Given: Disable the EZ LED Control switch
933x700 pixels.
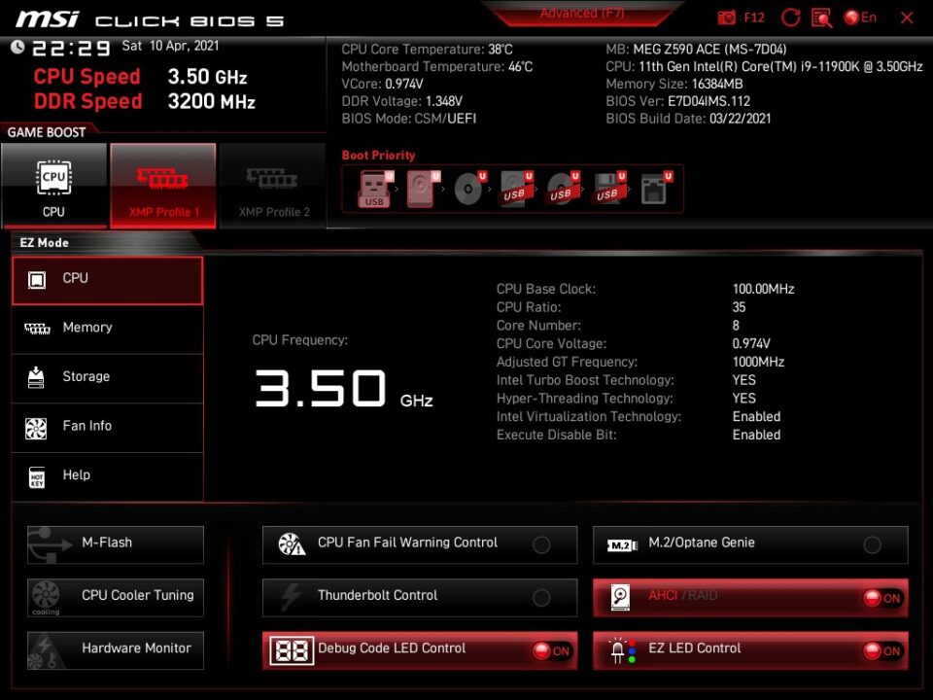Looking at the screenshot, I should [882, 650].
